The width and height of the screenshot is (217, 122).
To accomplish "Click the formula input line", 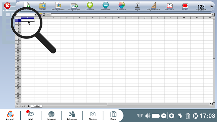I will coord(131,15).
